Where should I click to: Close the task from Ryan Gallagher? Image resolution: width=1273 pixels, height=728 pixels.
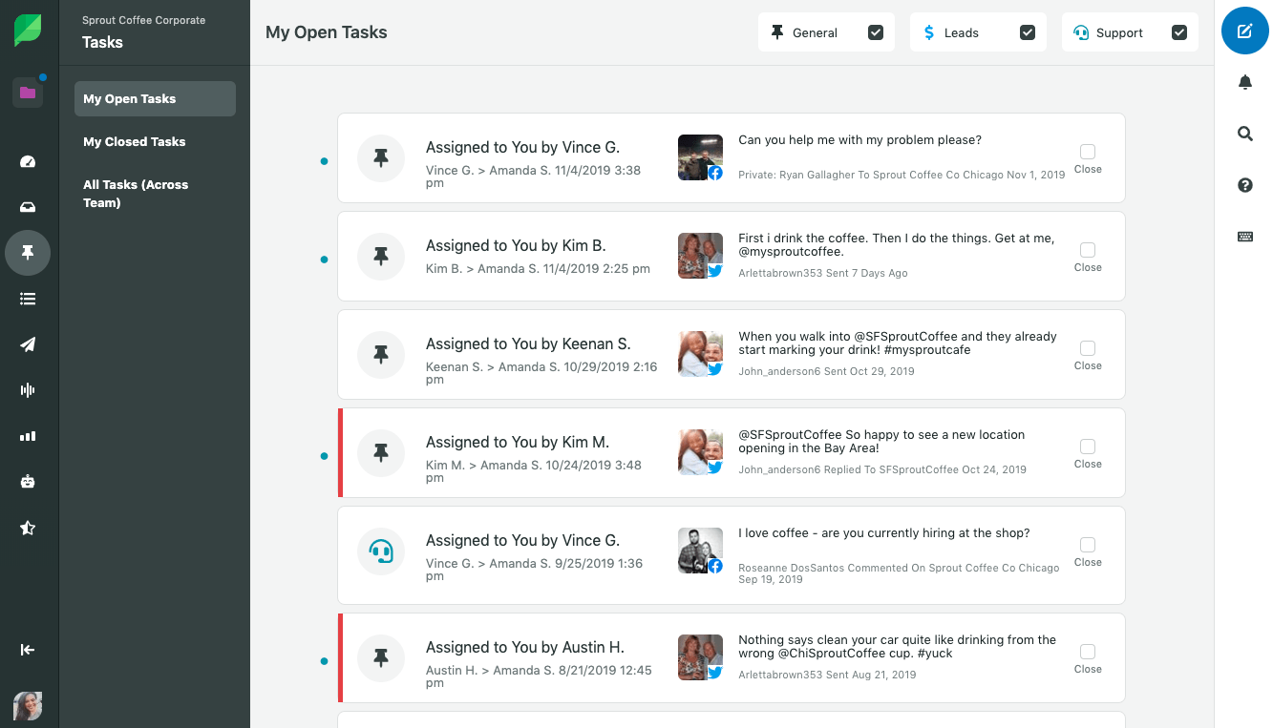pos(1088,152)
